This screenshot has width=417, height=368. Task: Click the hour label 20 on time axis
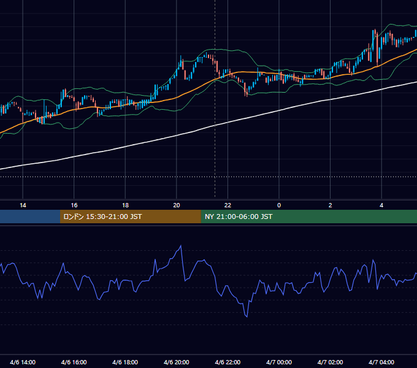[177, 205]
